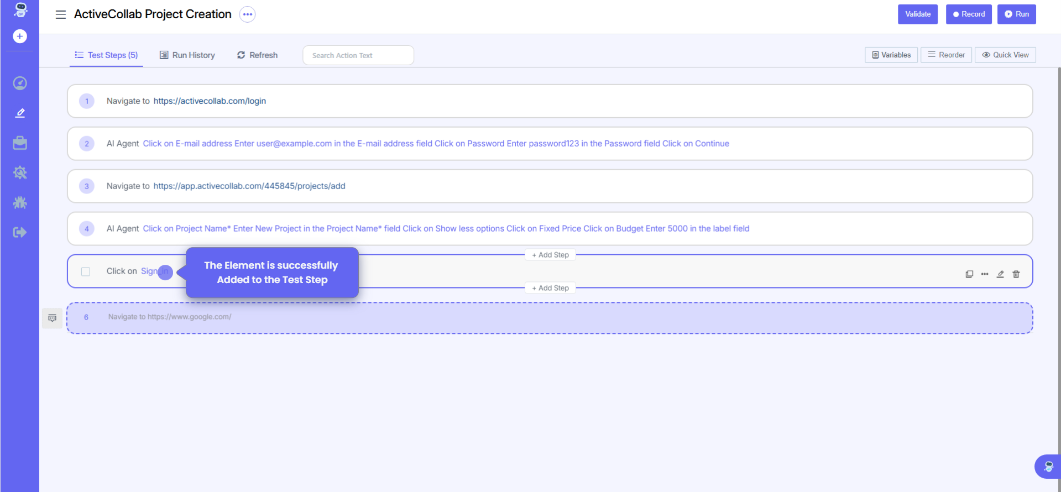Duplicate the 'Click on Sign in' step
This screenshot has height=492, width=1061.
click(x=969, y=274)
